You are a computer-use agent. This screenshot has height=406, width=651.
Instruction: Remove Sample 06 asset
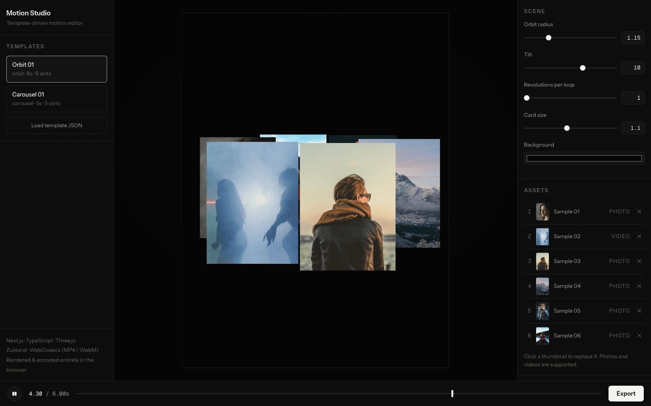click(639, 336)
